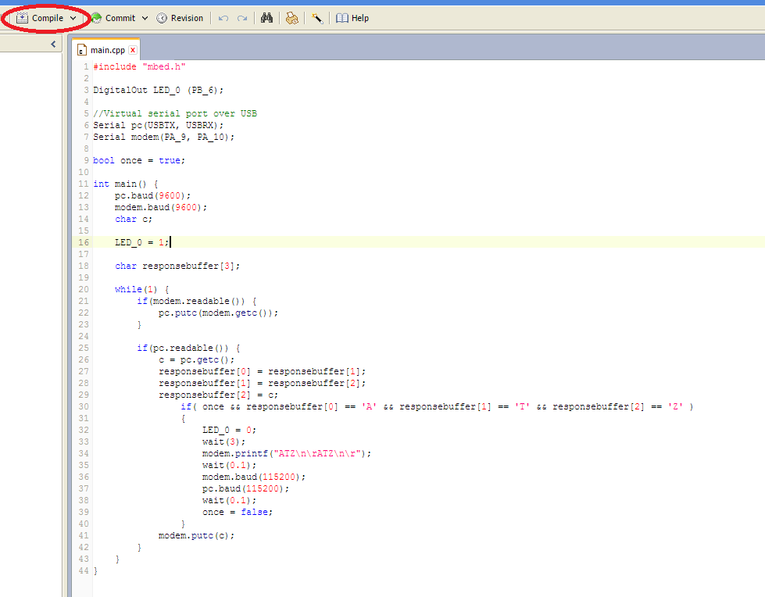Click the Redo arrow icon
This screenshot has height=597, width=765.
[242, 18]
